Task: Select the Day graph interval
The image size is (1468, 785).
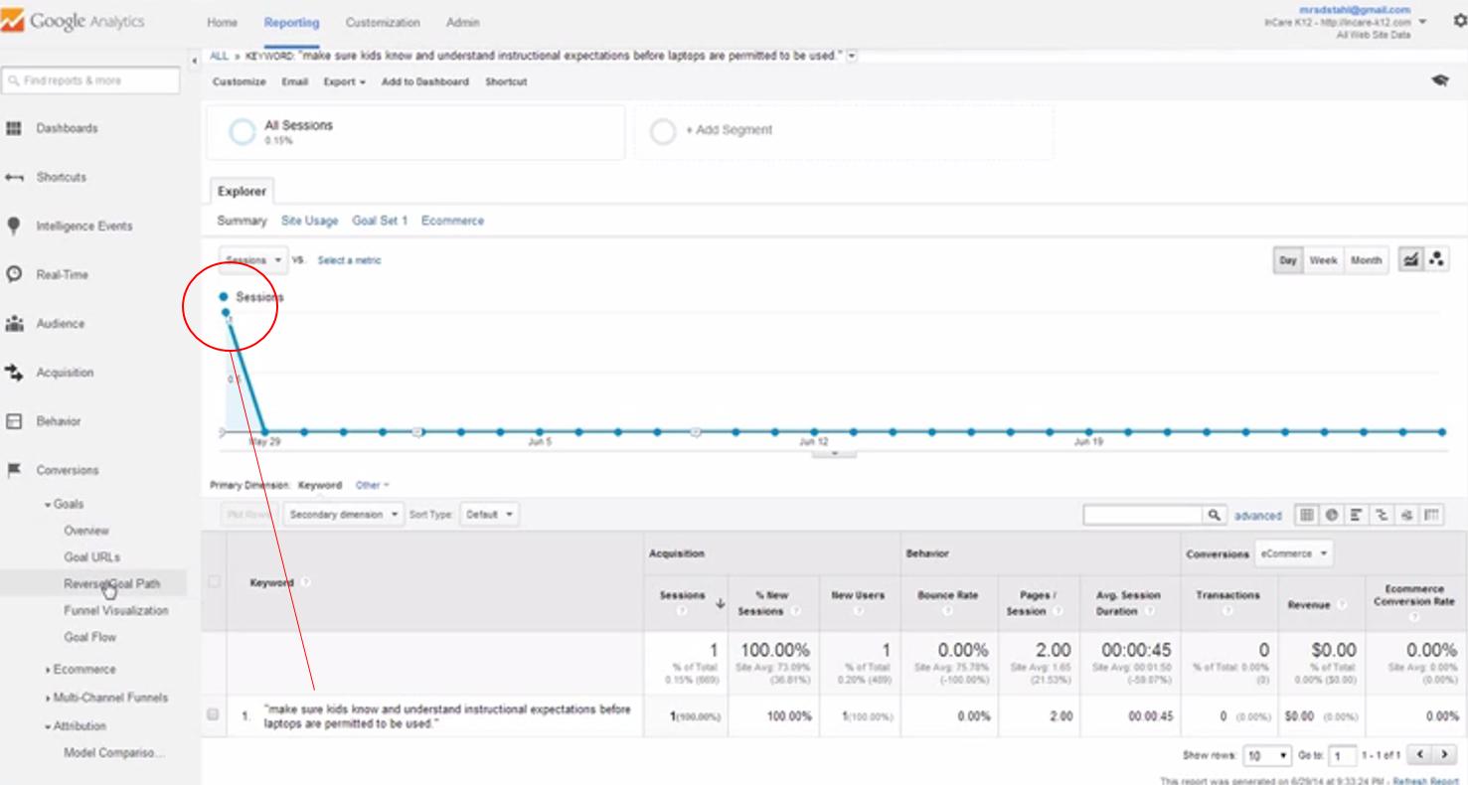Action: [1288, 260]
